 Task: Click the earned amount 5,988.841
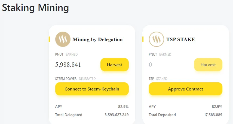pyautogui.click(x=68, y=65)
